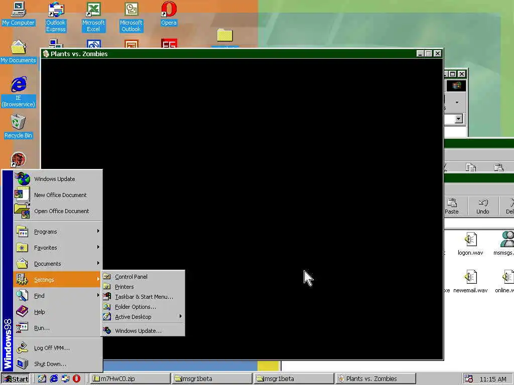Click Log Off VM4...
The width and height of the screenshot is (514, 385).
[x=58, y=348]
